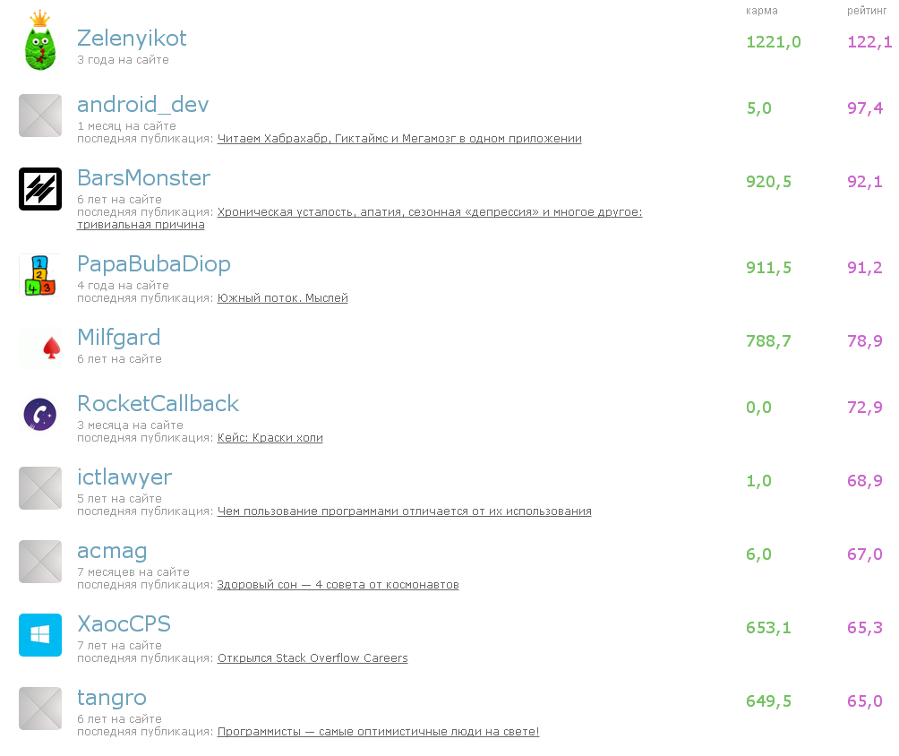The image size is (899, 756).
Task: Sort users by the рейтинг column header
Action: (868, 11)
